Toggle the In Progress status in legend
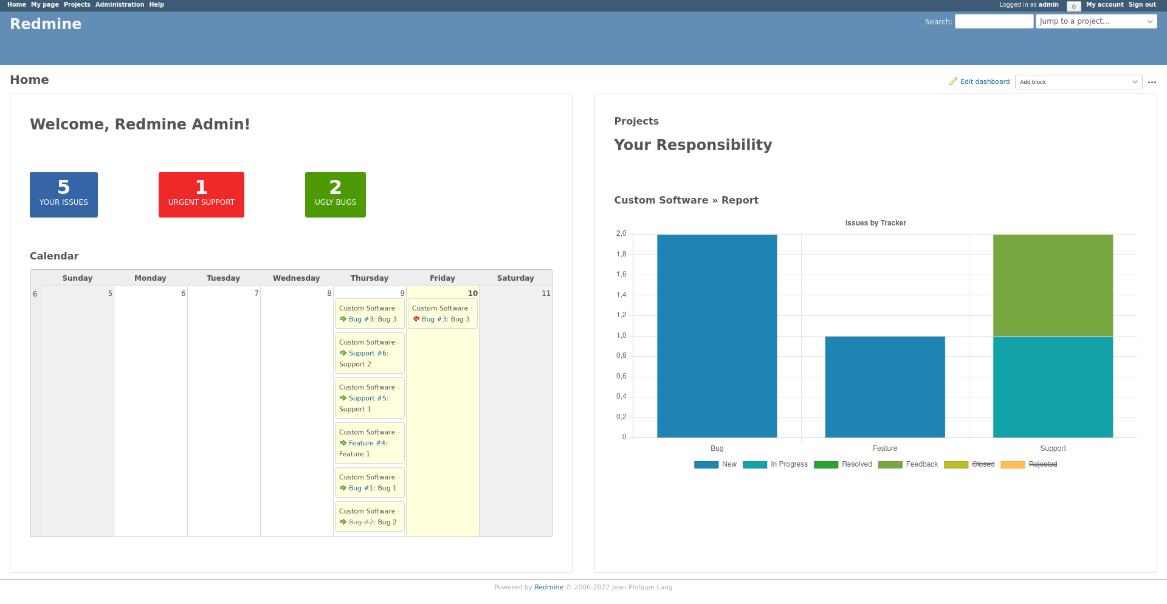Screen dimensions: 1167x604 coord(775,464)
